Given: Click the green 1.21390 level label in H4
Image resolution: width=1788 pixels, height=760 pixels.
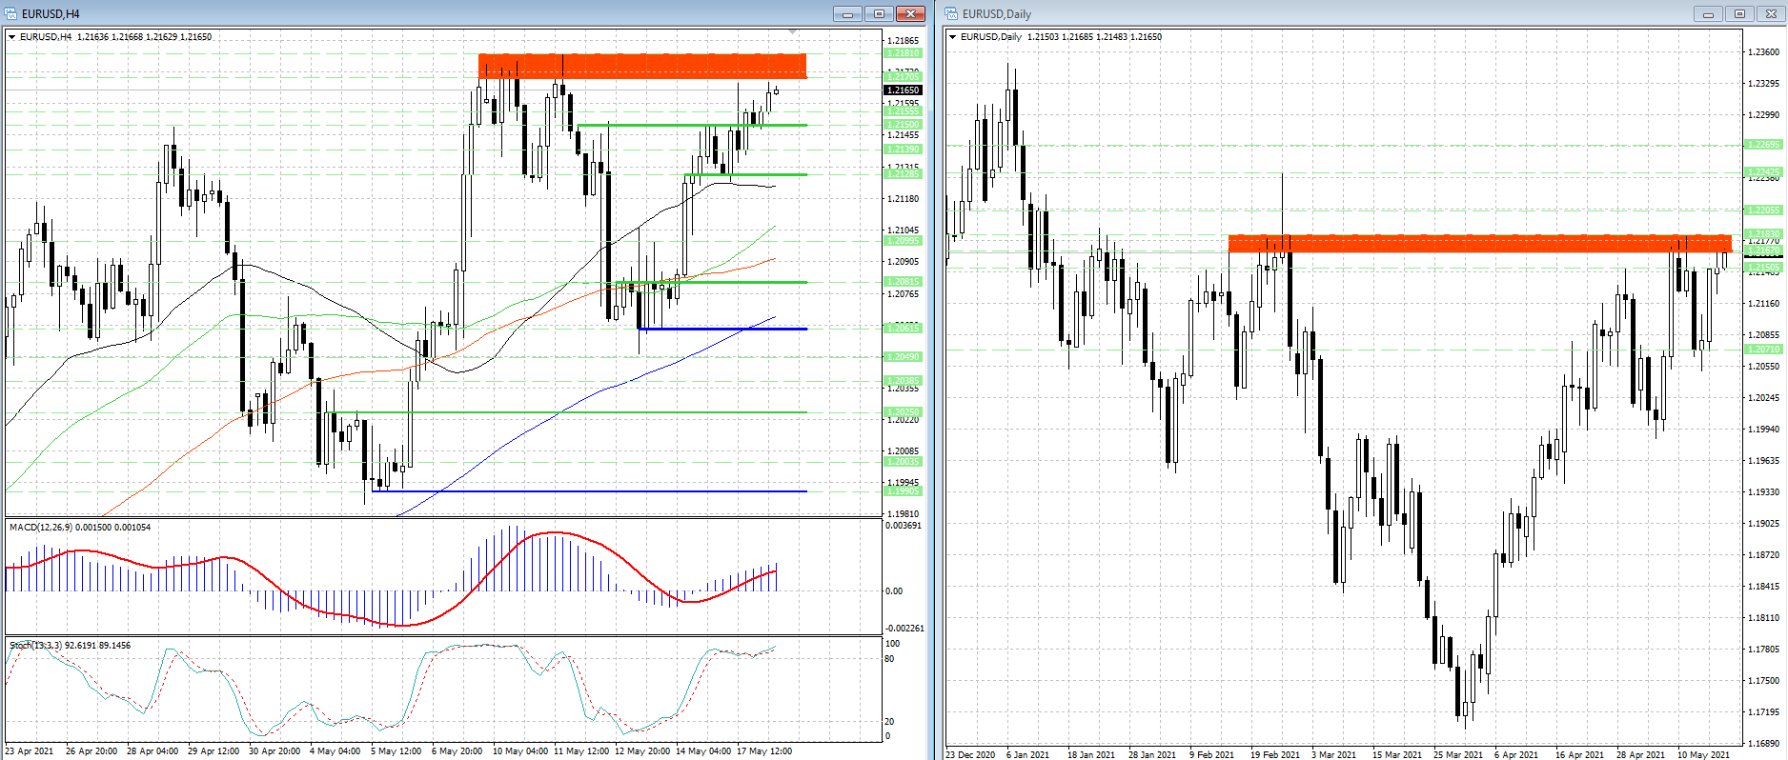Looking at the screenshot, I should [903, 150].
